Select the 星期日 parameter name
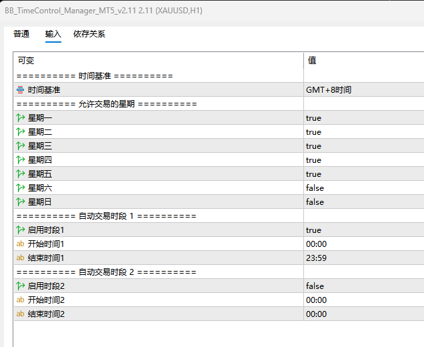 (40, 202)
